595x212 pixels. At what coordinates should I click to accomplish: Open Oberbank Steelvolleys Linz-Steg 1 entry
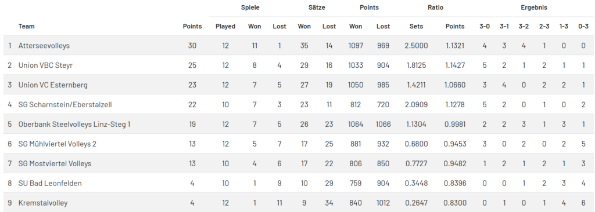pyautogui.click(x=74, y=124)
